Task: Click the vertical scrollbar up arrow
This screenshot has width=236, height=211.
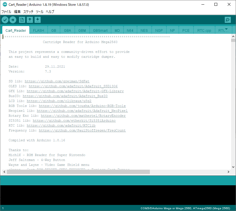Action: click(233, 36)
